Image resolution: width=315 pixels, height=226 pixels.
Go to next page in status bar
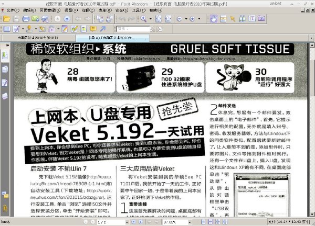pyautogui.click(x=133, y=222)
